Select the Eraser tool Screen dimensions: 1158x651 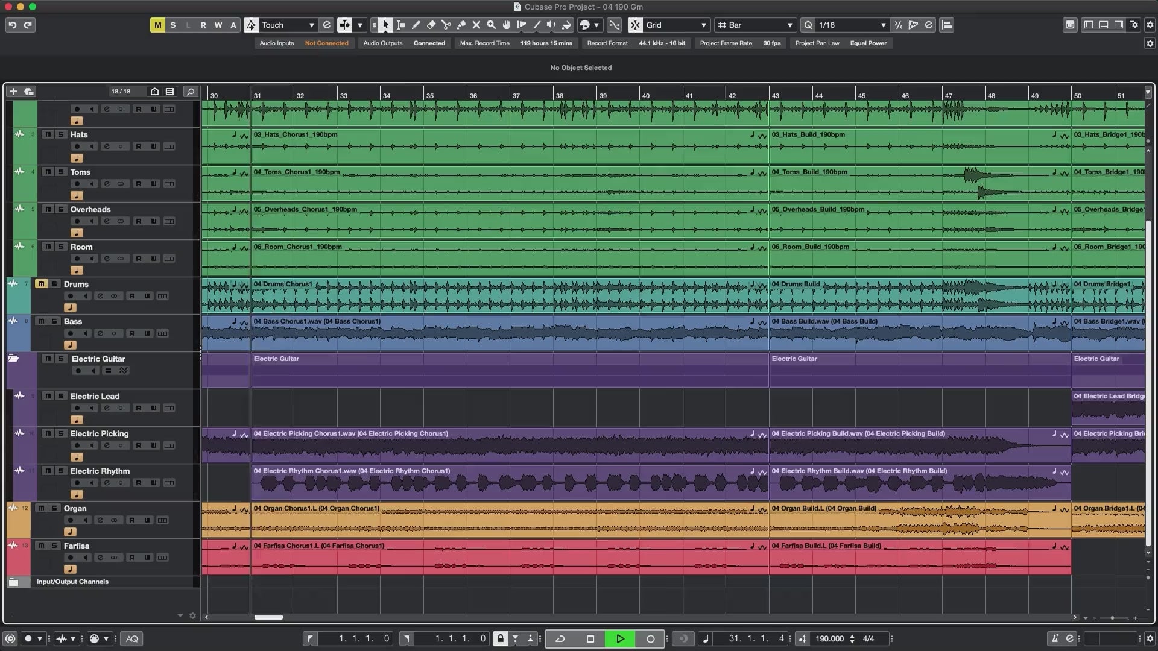(x=431, y=25)
